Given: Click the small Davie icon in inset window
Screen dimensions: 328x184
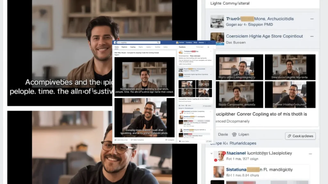Looking at the screenshot, I should tap(179, 105).
